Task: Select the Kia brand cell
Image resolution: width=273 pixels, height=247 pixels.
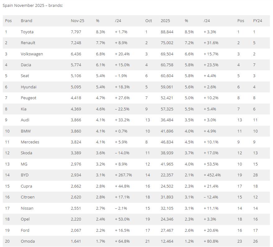Action: coord(24,109)
